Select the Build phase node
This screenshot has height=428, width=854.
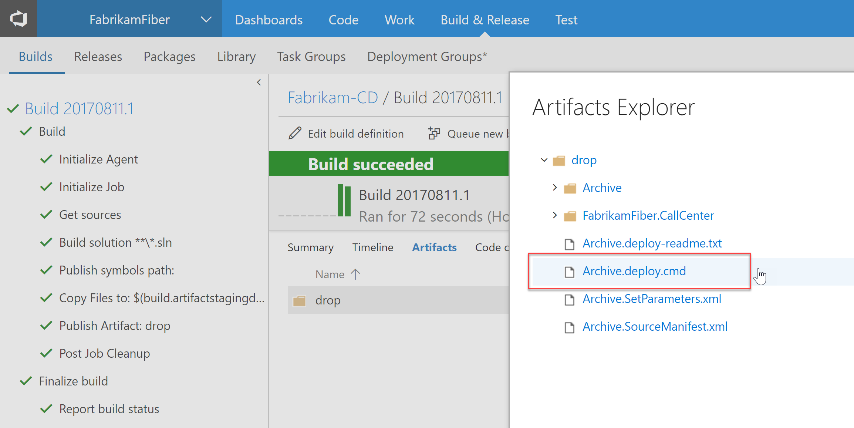tap(52, 132)
